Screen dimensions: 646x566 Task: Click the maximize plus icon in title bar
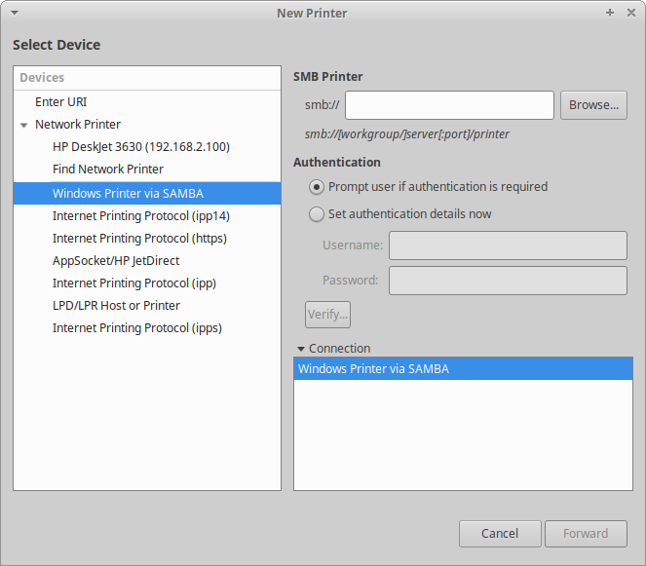[x=610, y=13]
